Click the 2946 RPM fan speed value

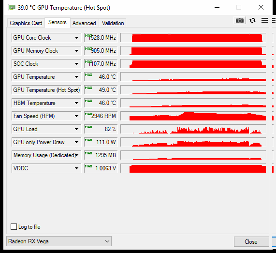coord(101,116)
